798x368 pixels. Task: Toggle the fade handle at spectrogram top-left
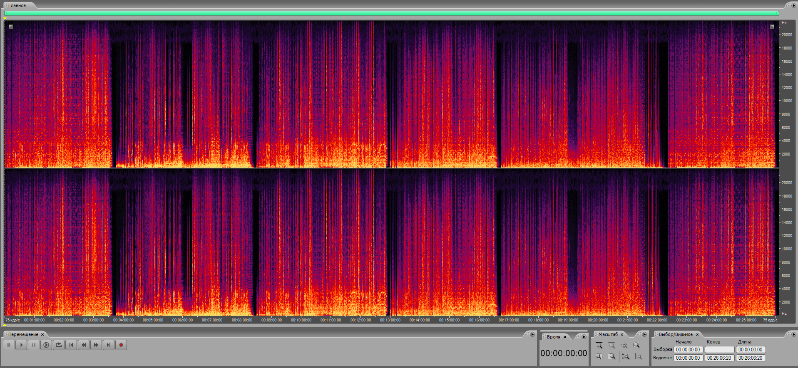click(11, 27)
